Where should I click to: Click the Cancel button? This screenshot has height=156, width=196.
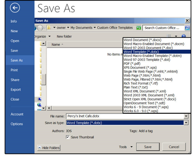tap(174, 147)
